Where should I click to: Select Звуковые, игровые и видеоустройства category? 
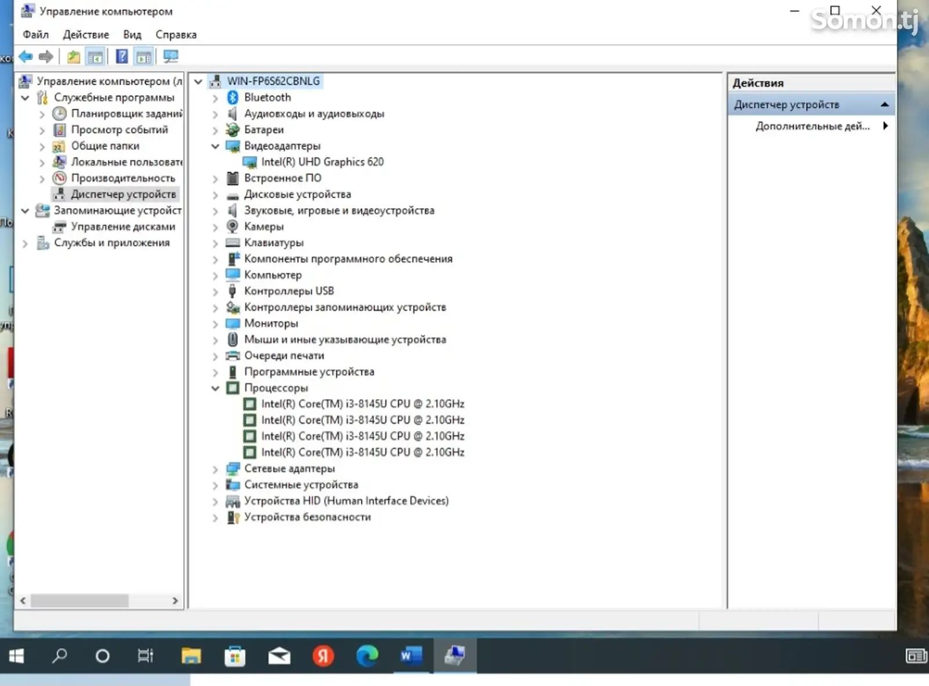339,210
